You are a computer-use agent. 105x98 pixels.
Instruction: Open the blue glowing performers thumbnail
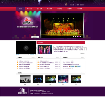(38, 79)
